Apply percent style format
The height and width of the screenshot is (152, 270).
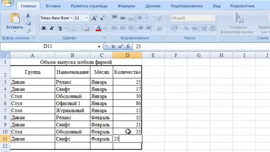pyautogui.click(x=186, y=28)
